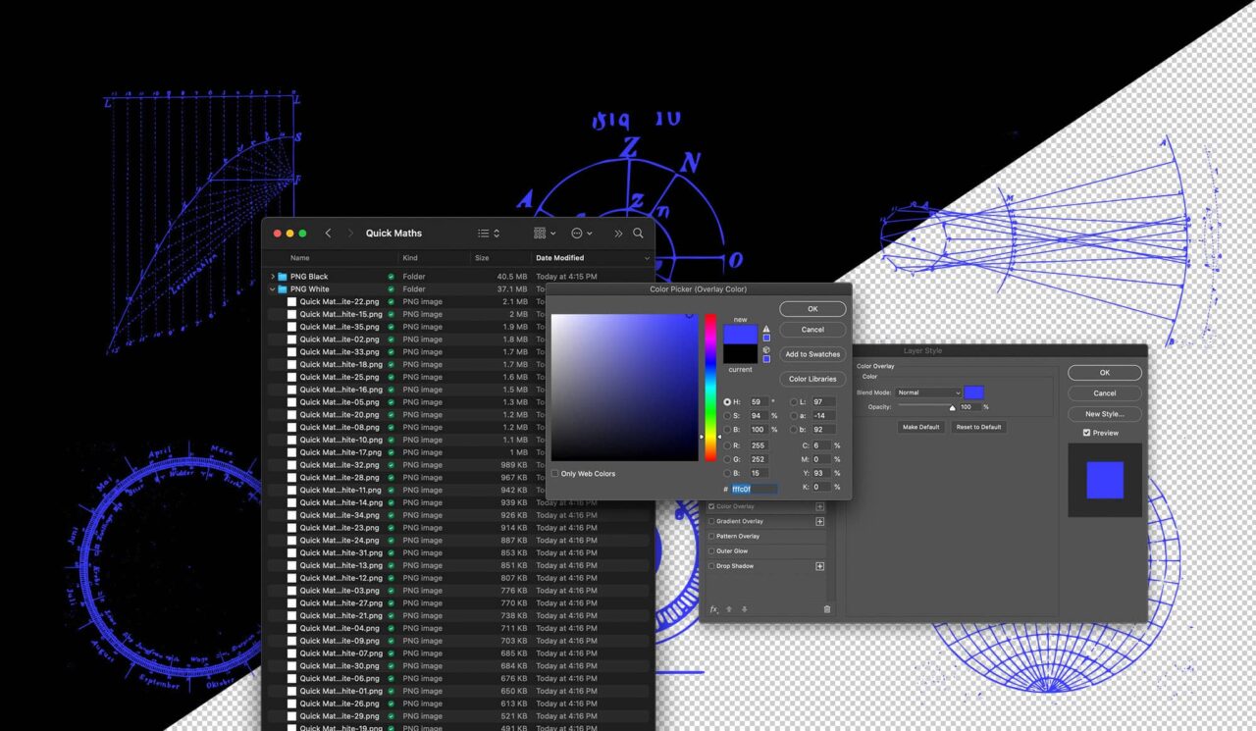Open the Blend Mode dropdown showing Normal
1256x731 pixels.
coord(928,392)
